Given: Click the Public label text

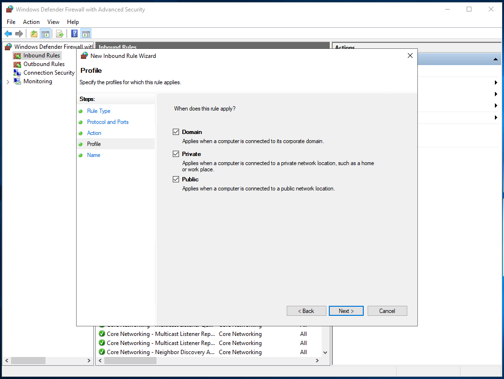Looking at the screenshot, I should (190, 179).
